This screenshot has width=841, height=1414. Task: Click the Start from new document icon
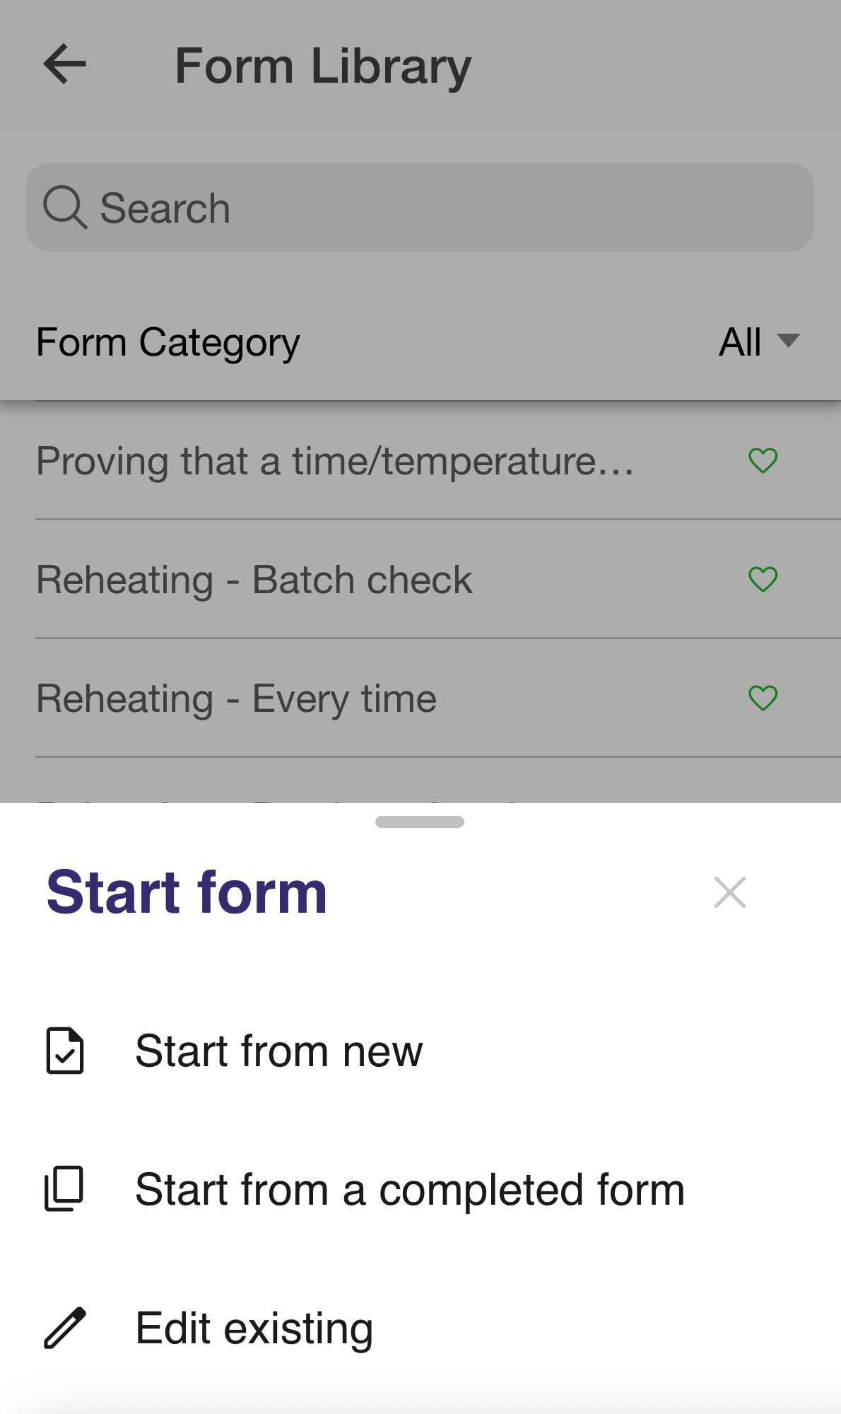coord(65,1051)
